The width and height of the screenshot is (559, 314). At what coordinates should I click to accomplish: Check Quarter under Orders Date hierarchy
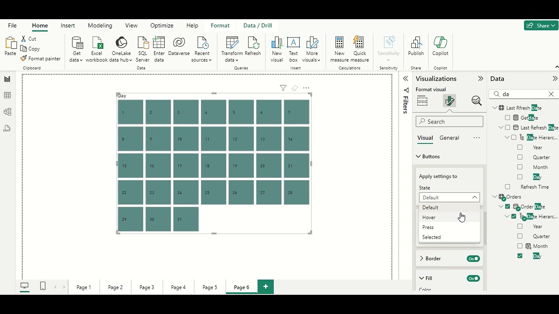(520, 236)
